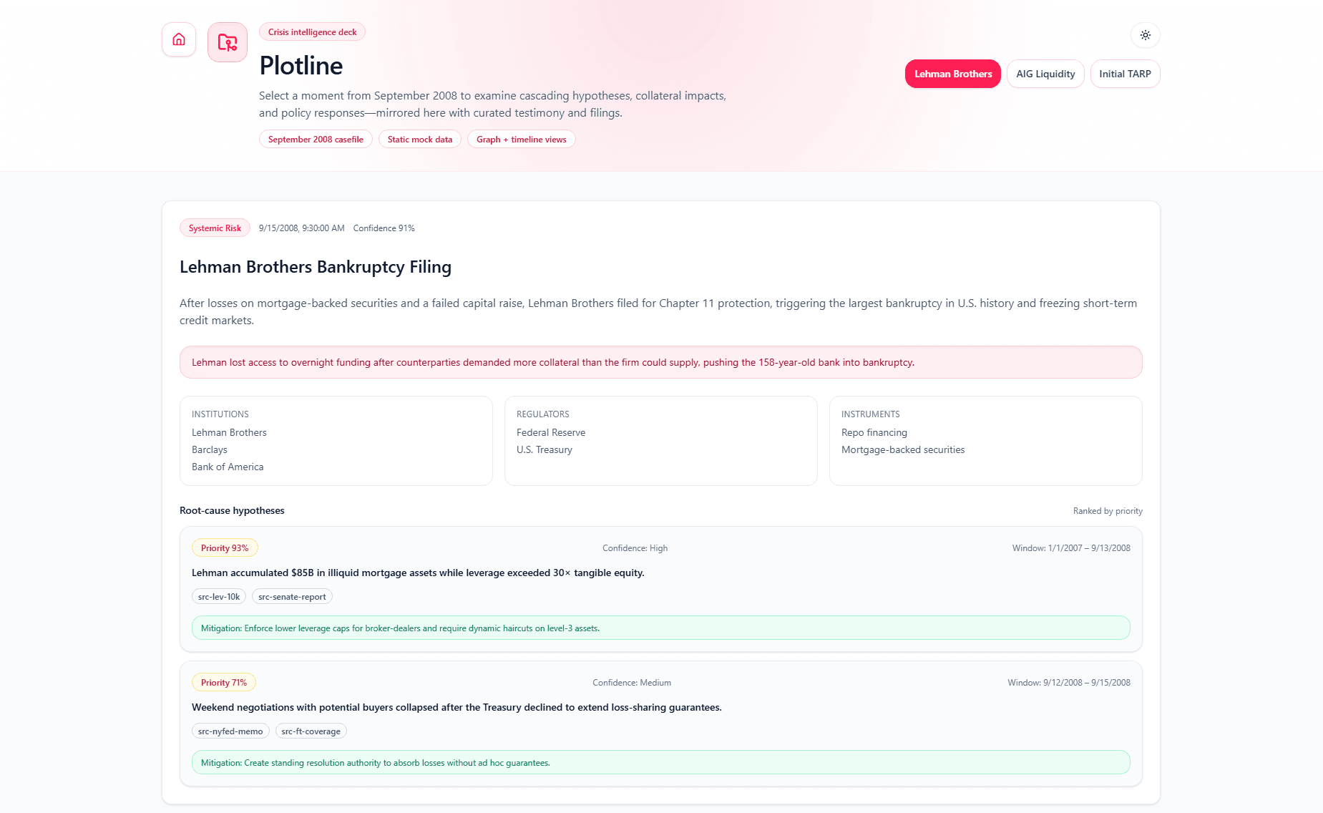Open the src-lev-10k source tag
This screenshot has height=813, width=1323.
[x=218, y=596]
